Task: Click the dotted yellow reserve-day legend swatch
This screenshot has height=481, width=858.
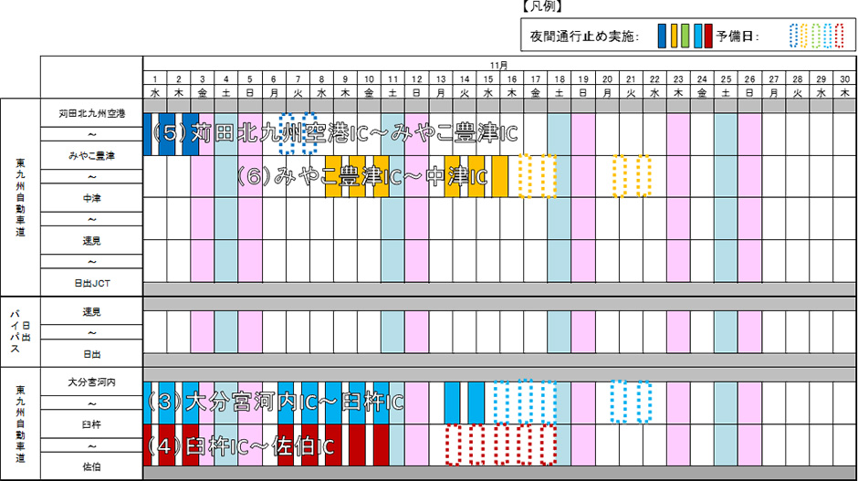Action: [804, 37]
